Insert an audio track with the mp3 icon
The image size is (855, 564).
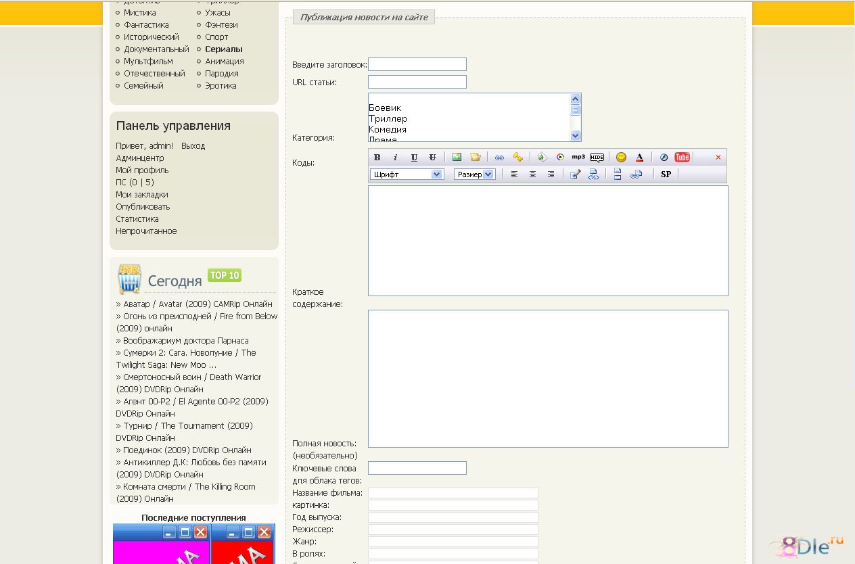pyautogui.click(x=578, y=157)
